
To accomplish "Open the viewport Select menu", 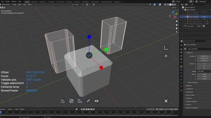I will (19, 5).
